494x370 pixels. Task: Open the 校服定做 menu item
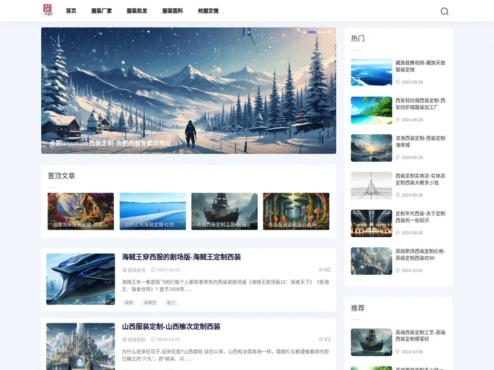coord(209,11)
